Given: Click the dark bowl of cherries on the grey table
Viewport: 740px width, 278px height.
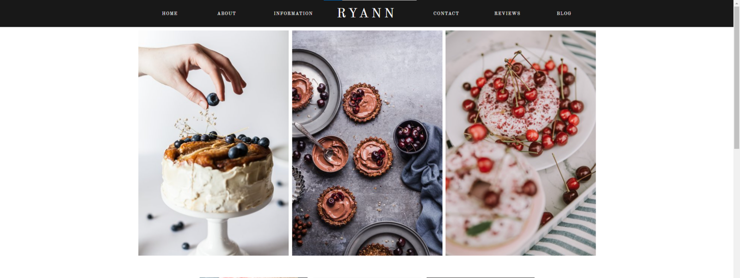Looking at the screenshot, I should (x=410, y=136).
